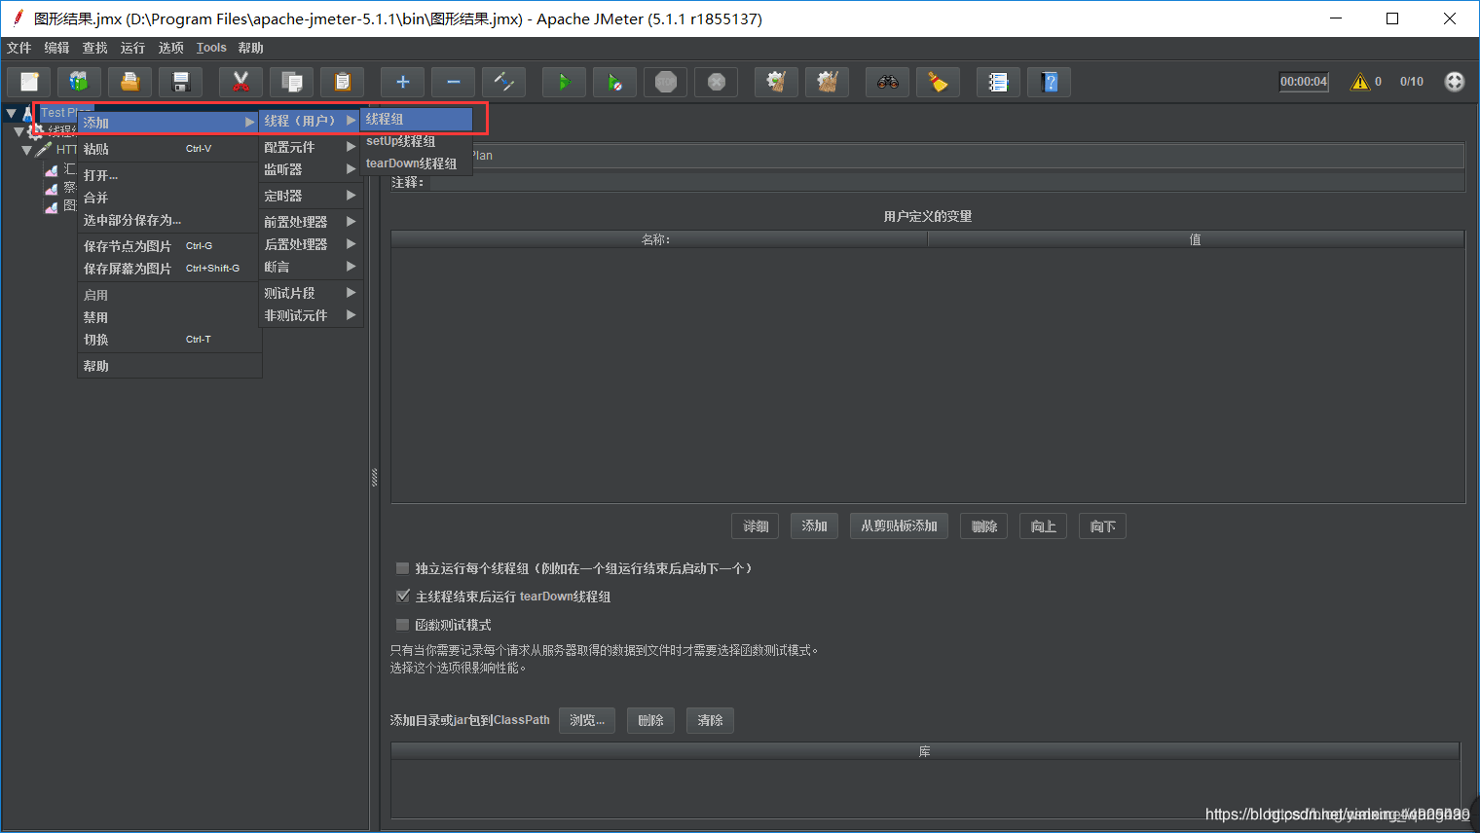This screenshot has width=1480, height=833.
Task: Click the 向下 button
Action: coord(1102,526)
